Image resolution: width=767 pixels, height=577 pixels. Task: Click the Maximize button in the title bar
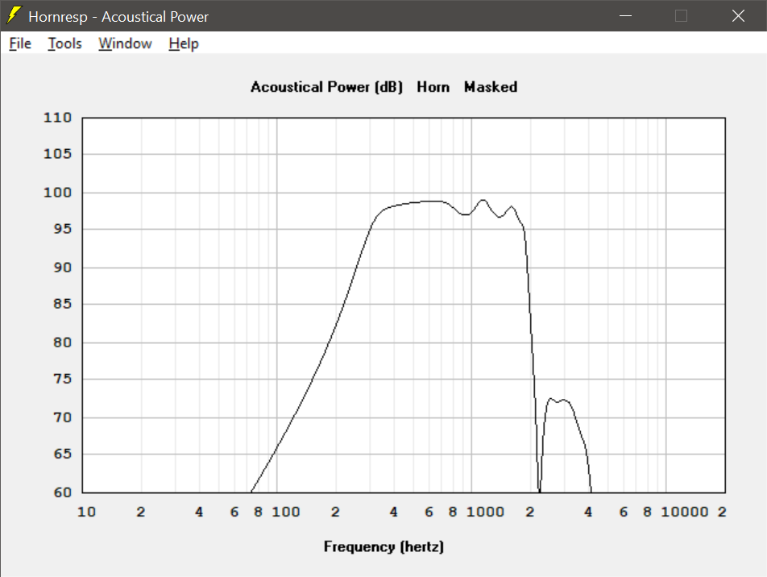click(681, 15)
